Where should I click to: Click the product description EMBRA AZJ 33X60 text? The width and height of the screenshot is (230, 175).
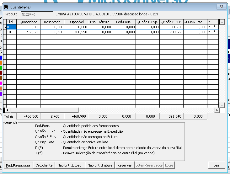(107, 14)
